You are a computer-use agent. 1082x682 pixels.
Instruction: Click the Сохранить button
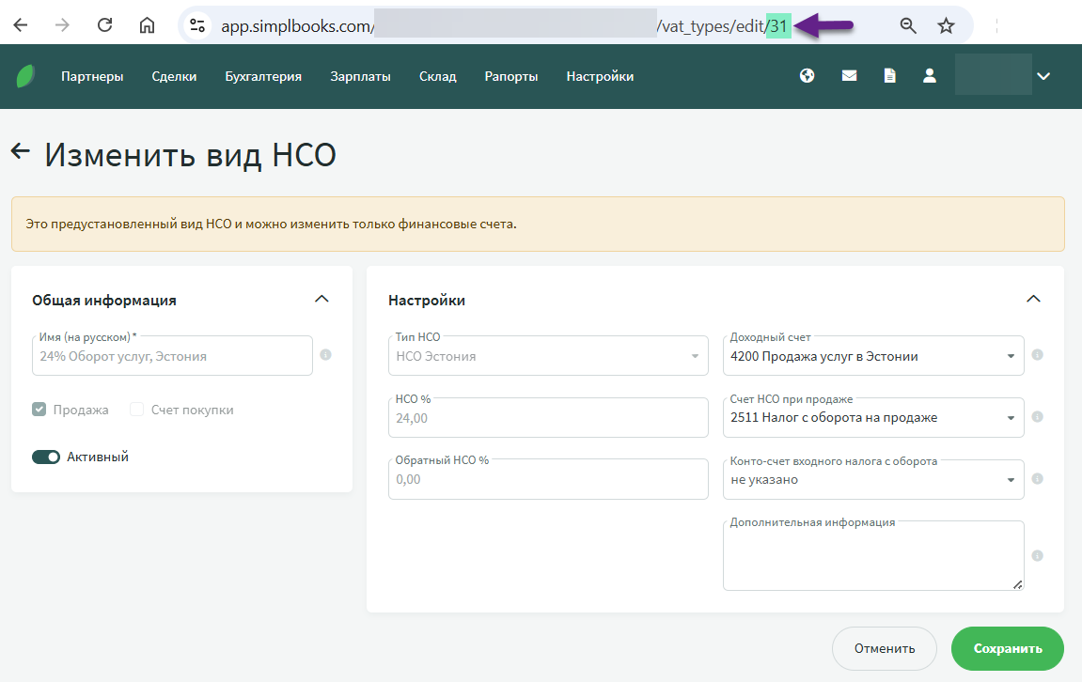(x=1007, y=648)
